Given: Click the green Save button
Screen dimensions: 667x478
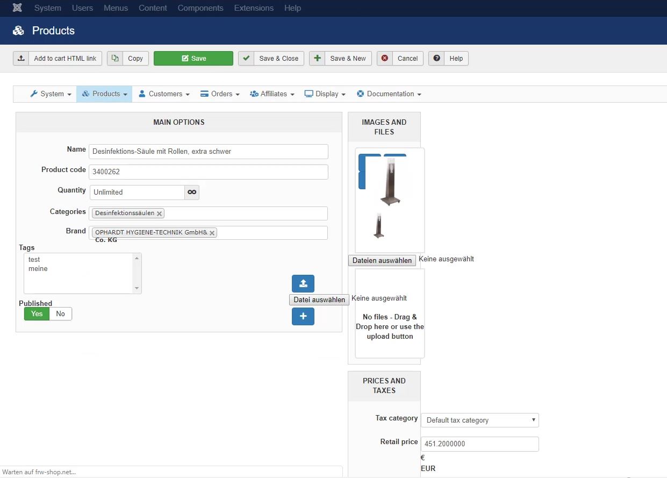Looking at the screenshot, I should [x=193, y=59].
